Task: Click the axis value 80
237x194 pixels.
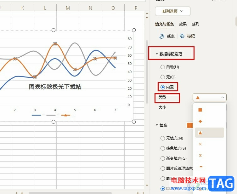Action: (x=130, y=39)
